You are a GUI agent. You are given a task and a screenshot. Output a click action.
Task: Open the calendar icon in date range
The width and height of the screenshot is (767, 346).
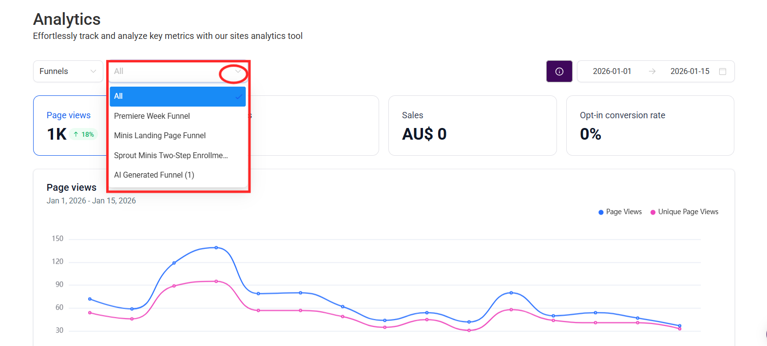(723, 72)
